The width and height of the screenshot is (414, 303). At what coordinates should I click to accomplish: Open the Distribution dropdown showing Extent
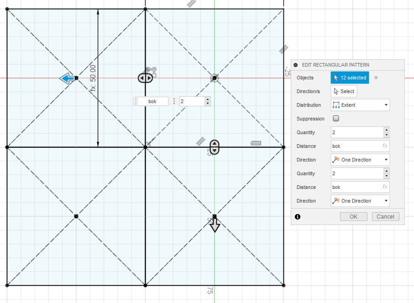click(x=360, y=105)
